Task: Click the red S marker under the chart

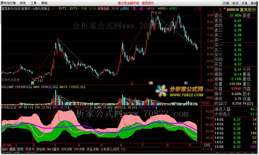Action: [132, 84]
